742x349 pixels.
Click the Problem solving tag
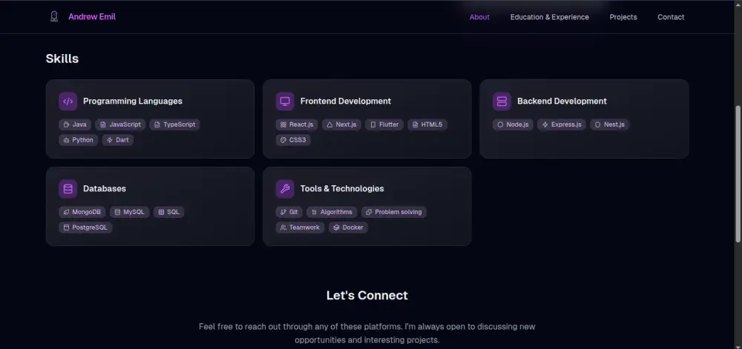point(393,212)
